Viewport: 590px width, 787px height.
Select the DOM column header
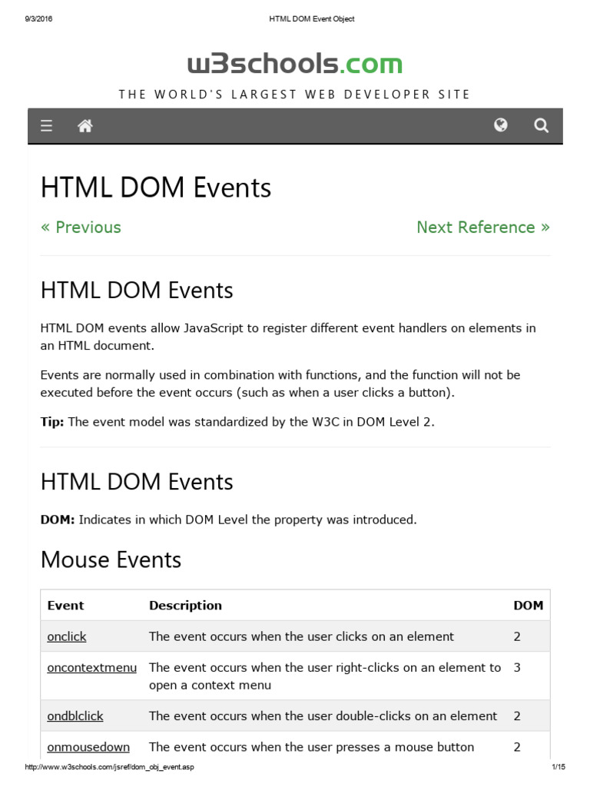pyautogui.click(x=529, y=606)
